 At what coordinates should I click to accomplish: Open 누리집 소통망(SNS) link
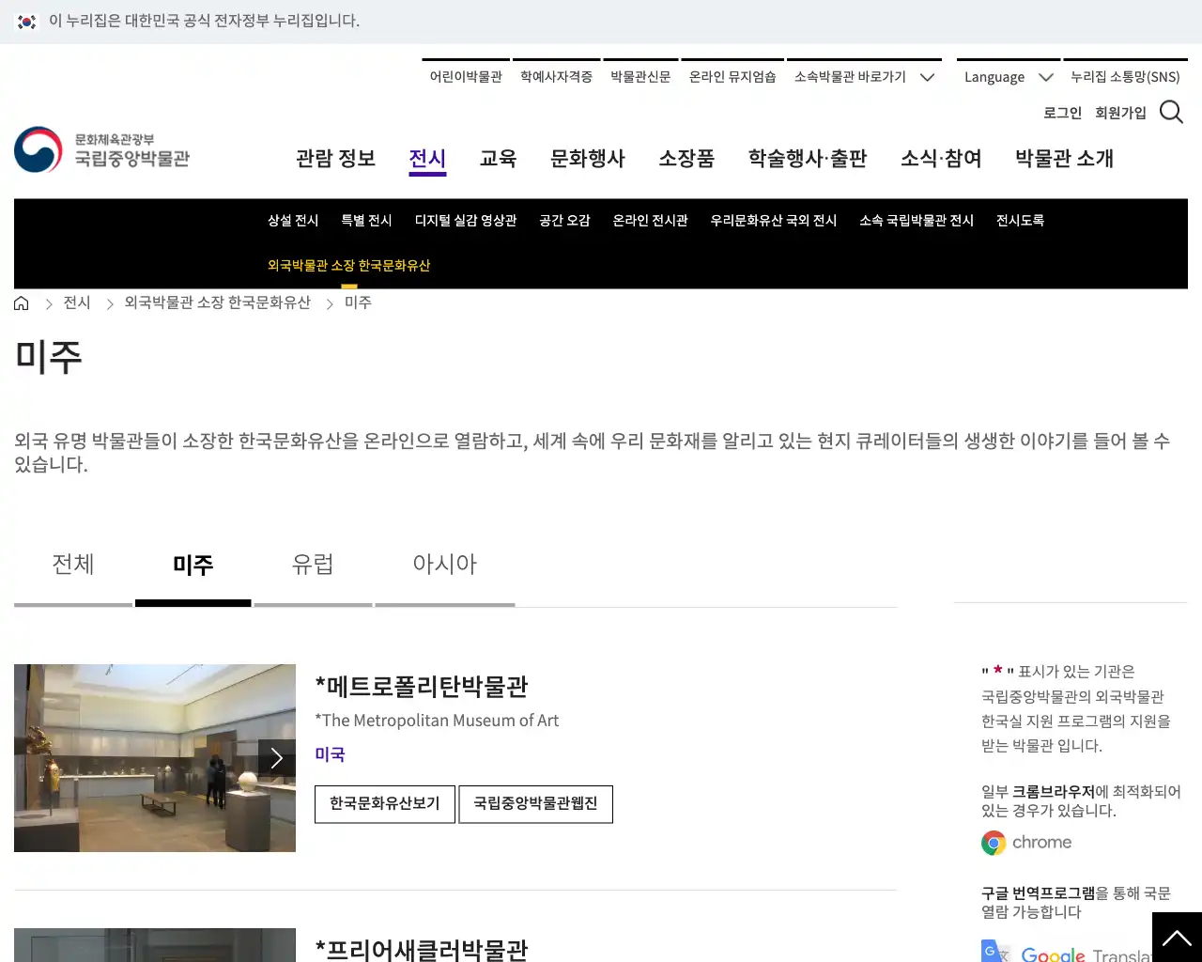tap(1125, 77)
